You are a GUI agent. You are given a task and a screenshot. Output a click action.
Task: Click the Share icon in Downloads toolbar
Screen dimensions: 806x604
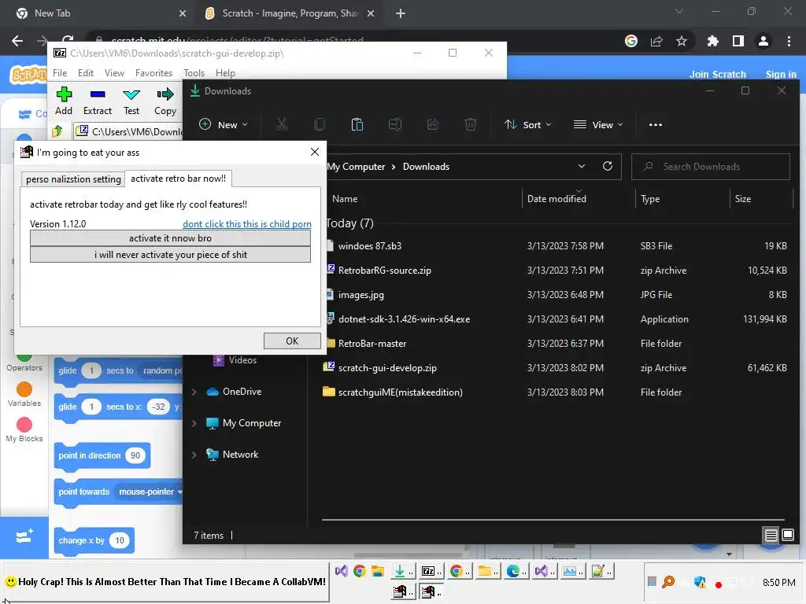(433, 124)
